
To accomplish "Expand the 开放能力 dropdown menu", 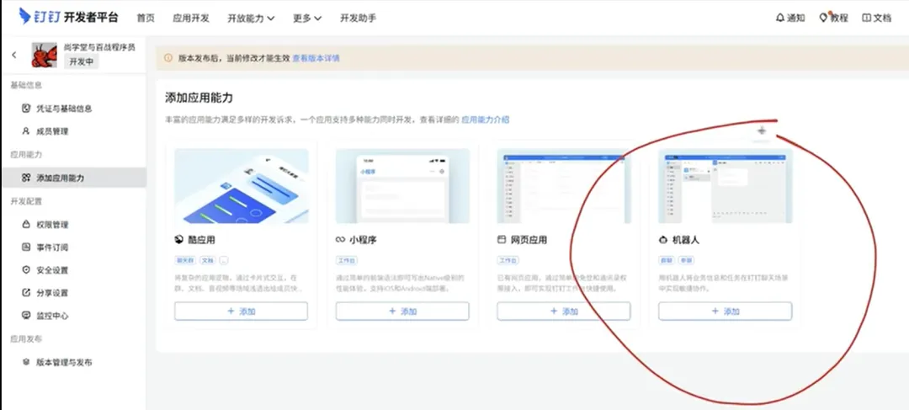I will pos(251,18).
